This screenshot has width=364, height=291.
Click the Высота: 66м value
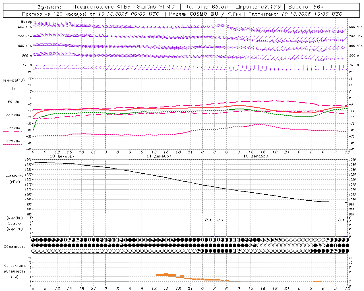tap(306, 7)
